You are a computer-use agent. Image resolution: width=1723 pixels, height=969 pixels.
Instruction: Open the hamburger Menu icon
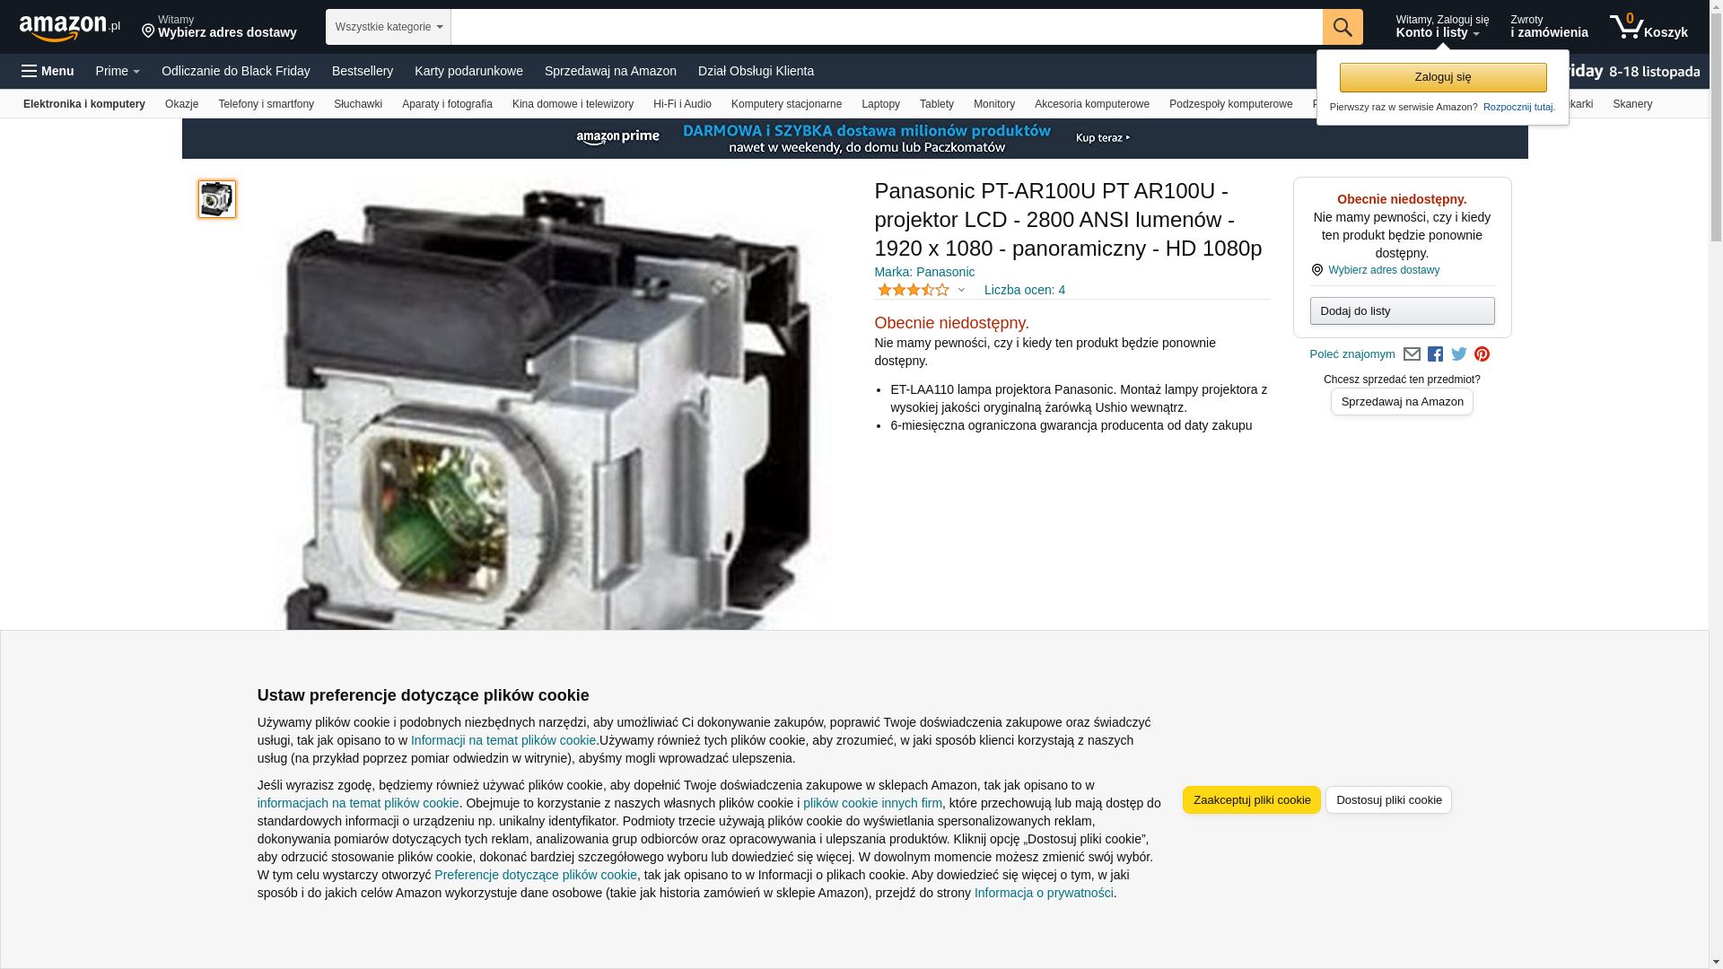click(x=48, y=71)
